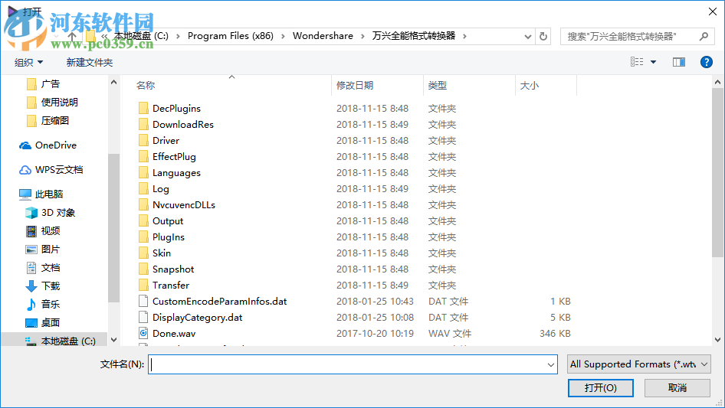Image resolution: width=725 pixels, height=408 pixels.
Task: Click the change view layout icon
Action: click(x=637, y=62)
